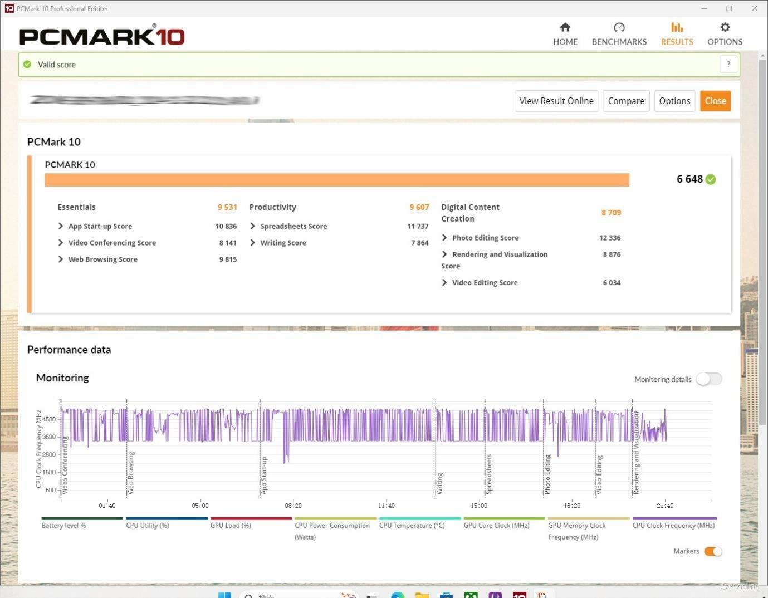This screenshot has width=768, height=598.
Task: Click the Results bar chart icon
Action: (x=677, y=27)
